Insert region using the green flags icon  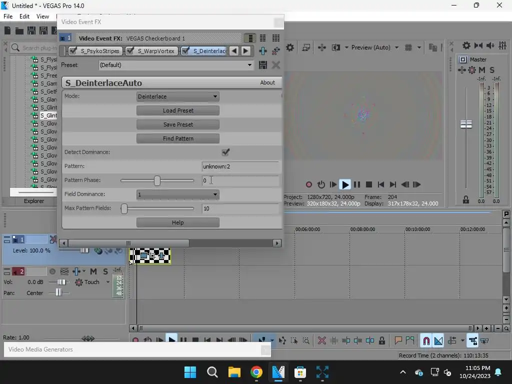coord(410,340)
